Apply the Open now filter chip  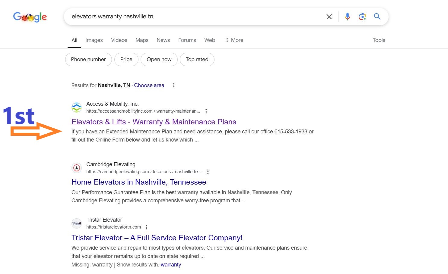pyautogui.click(x=159, y=59)
